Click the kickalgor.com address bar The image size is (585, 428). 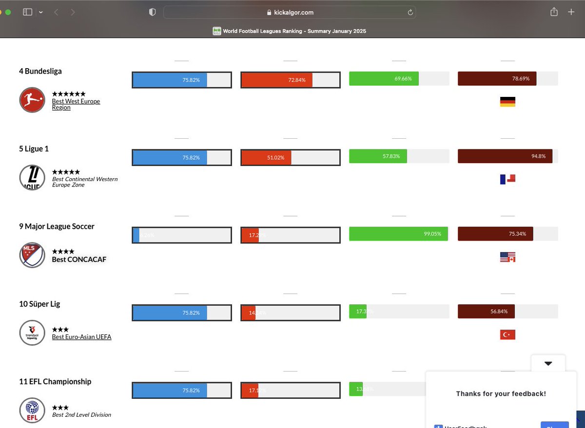point(290,12)
